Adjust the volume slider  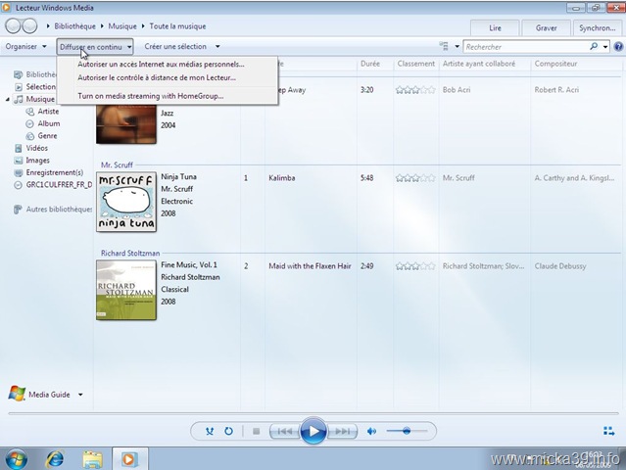pyautogui.click(x=407, y=431)
